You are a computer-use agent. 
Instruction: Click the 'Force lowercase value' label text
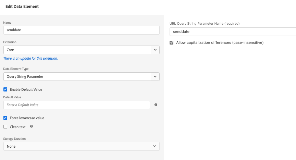tap(27, 118)
